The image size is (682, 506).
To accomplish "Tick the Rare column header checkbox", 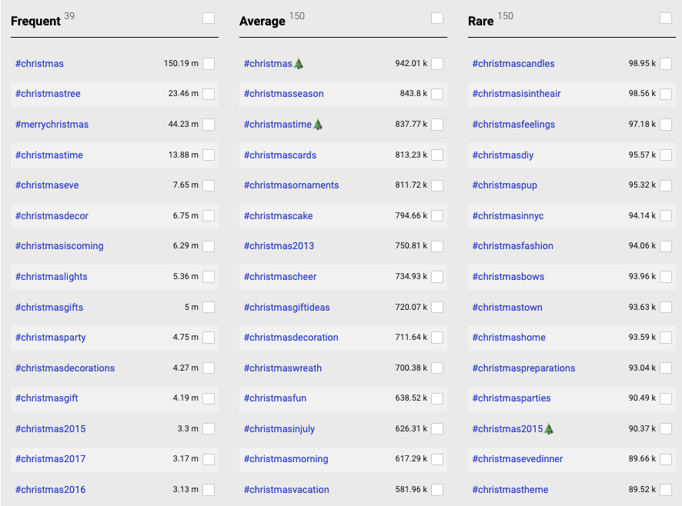I will 666,18.
